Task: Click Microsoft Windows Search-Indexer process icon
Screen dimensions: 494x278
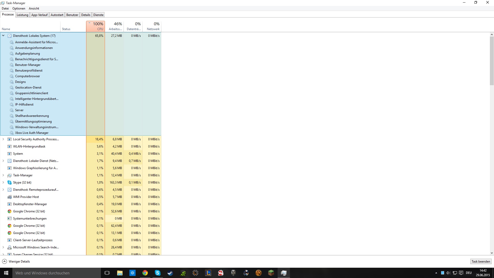Action: [10, 247]
